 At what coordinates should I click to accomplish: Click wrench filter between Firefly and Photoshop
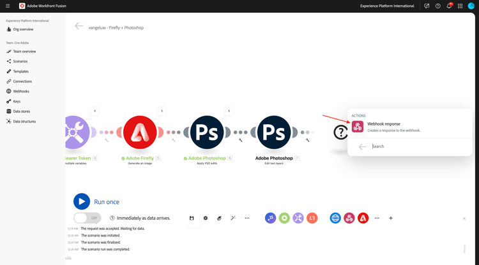click(174, 140)
